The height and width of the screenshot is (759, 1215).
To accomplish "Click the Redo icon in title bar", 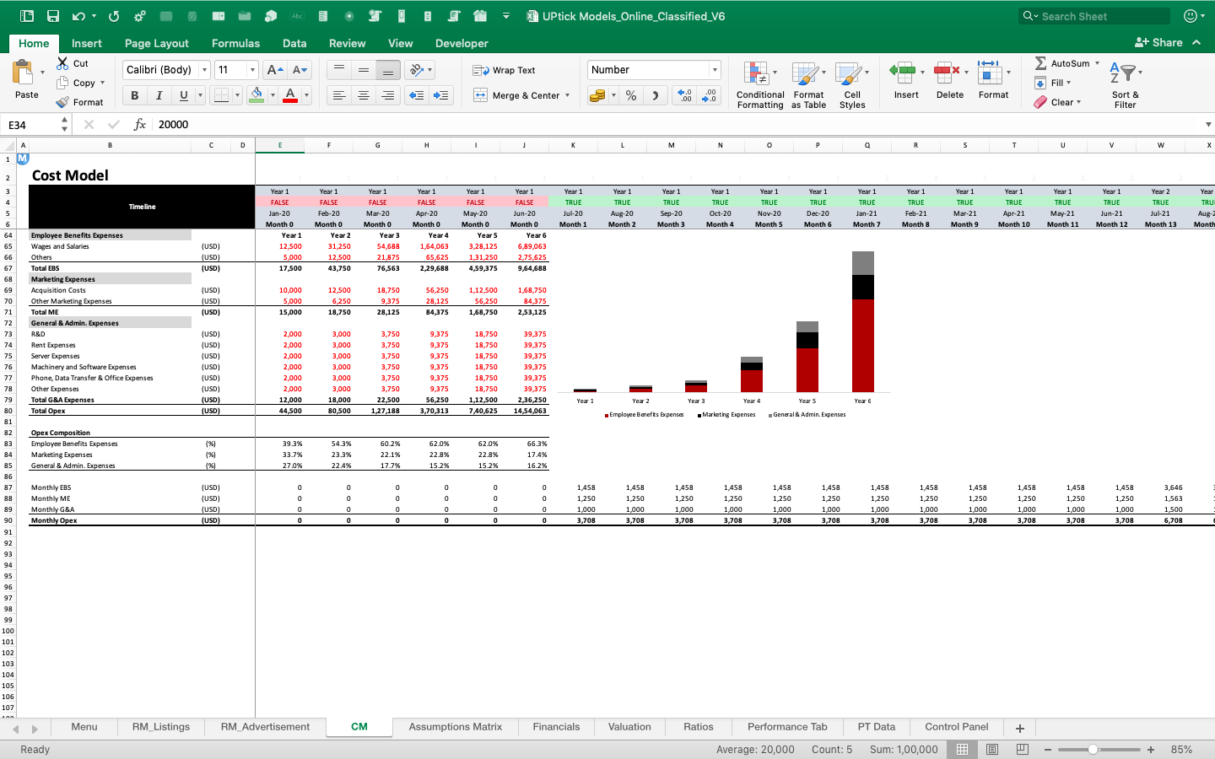I will [x=114, y=16].
